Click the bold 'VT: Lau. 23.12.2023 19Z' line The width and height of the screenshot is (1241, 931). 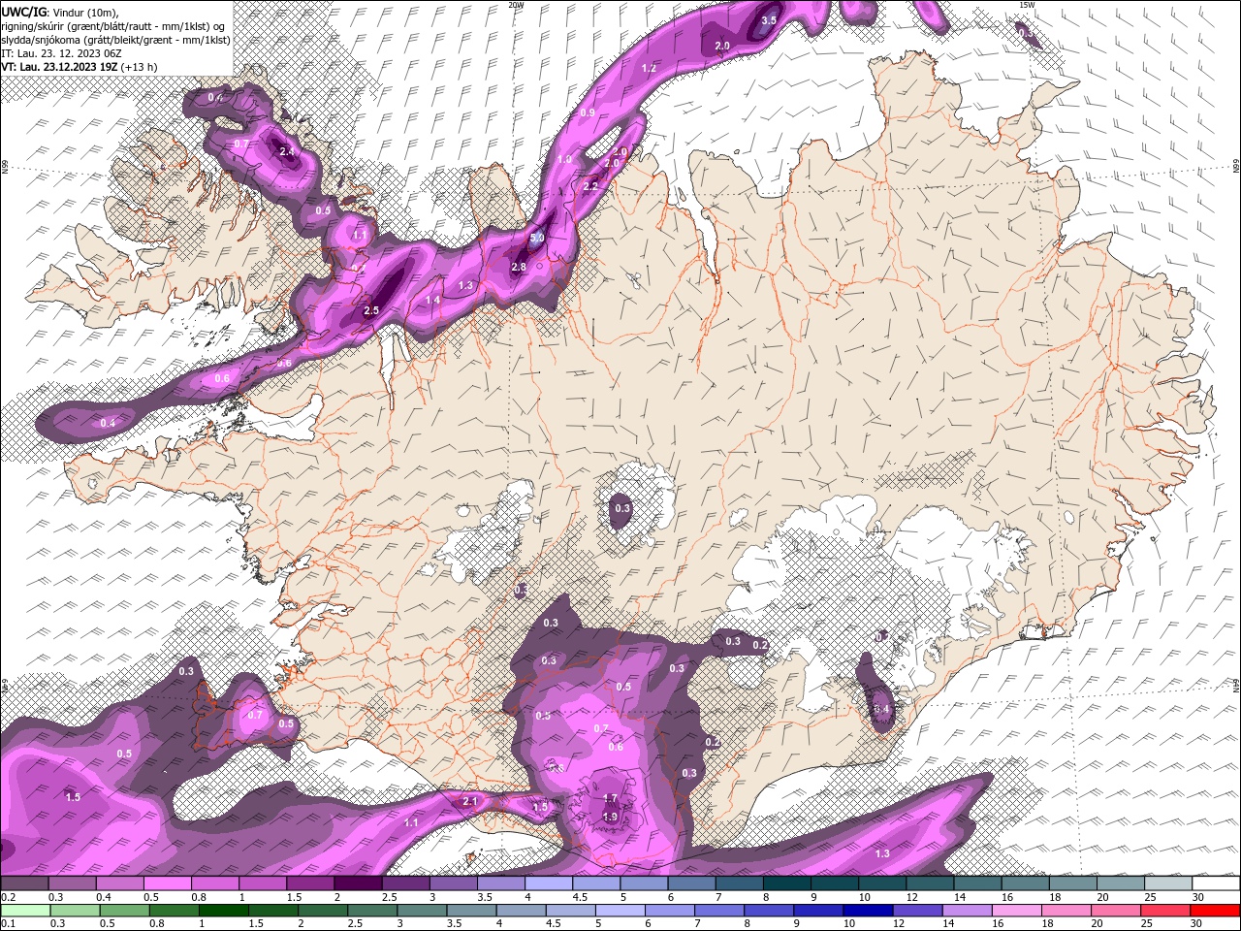coord(79,67)
